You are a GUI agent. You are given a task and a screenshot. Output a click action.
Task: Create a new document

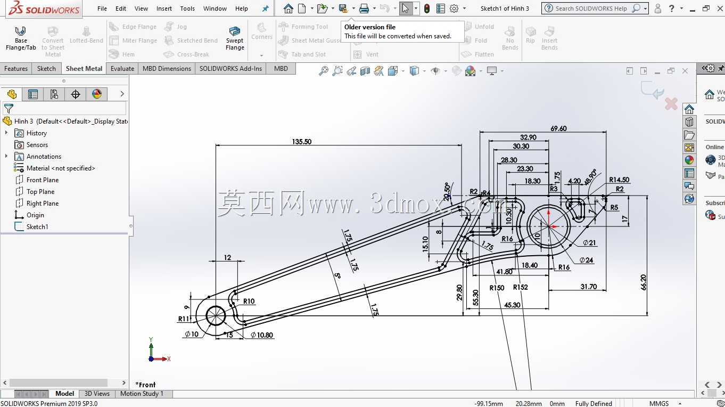click(x=302, y=9)
